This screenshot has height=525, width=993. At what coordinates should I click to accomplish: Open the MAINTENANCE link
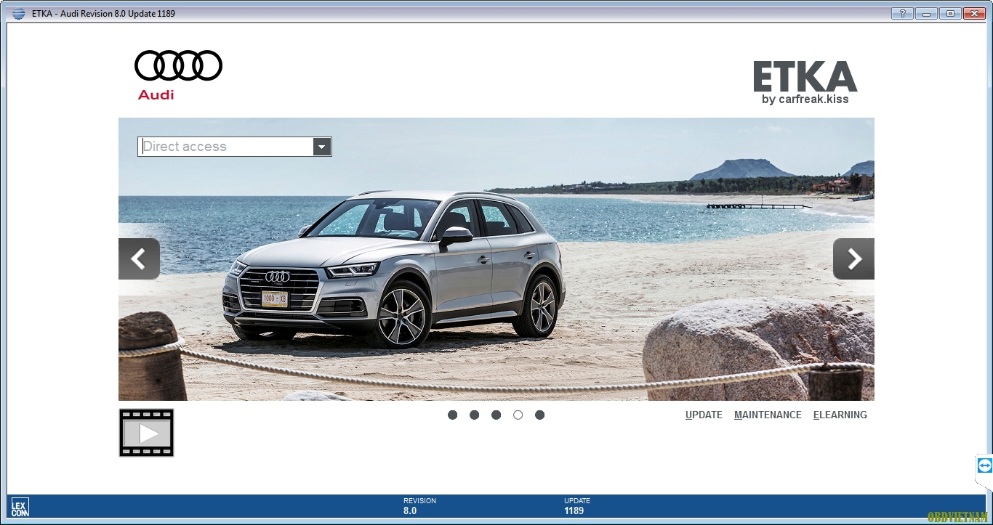pyautogui.click(x=768, y=415)
